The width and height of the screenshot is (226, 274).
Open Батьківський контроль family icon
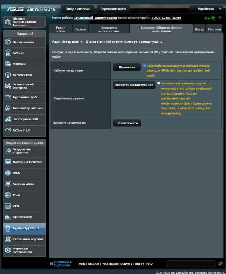[x=8, y=86]
